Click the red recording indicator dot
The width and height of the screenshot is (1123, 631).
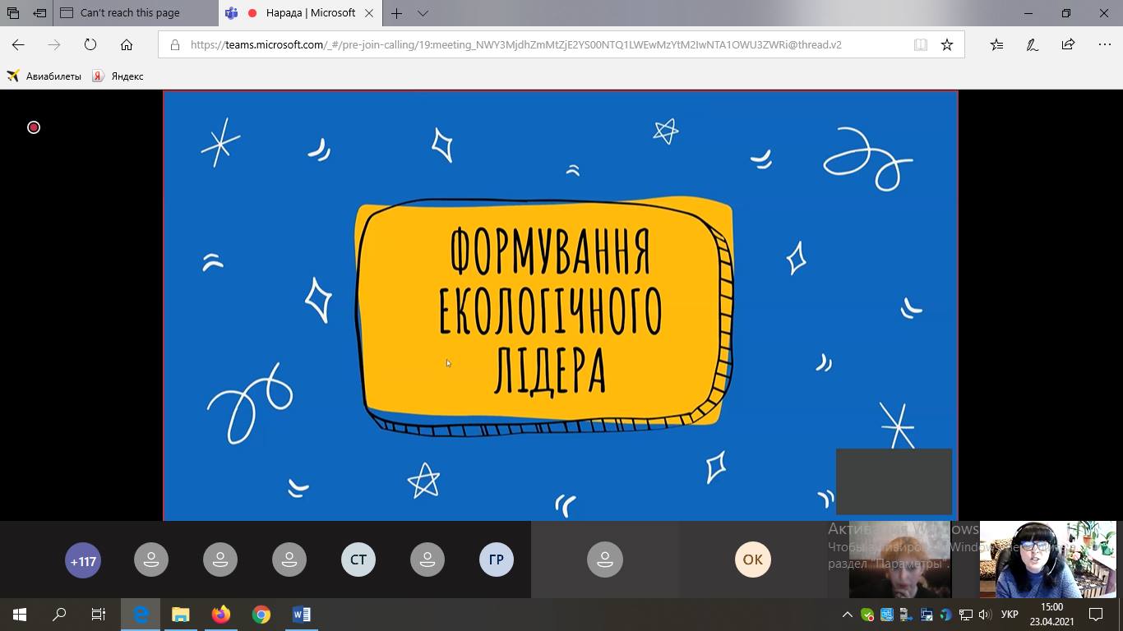34,127
